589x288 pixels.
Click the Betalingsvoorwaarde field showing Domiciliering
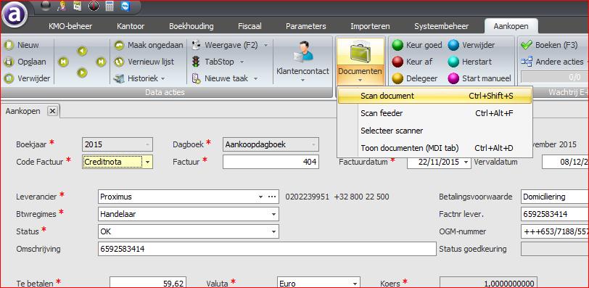pos(555,197)
